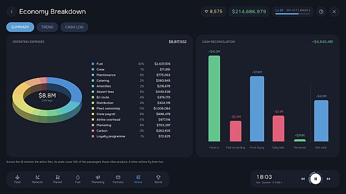Click the red Paid on landing bar
Screen dimensions: 346x194
pos(235,131)
